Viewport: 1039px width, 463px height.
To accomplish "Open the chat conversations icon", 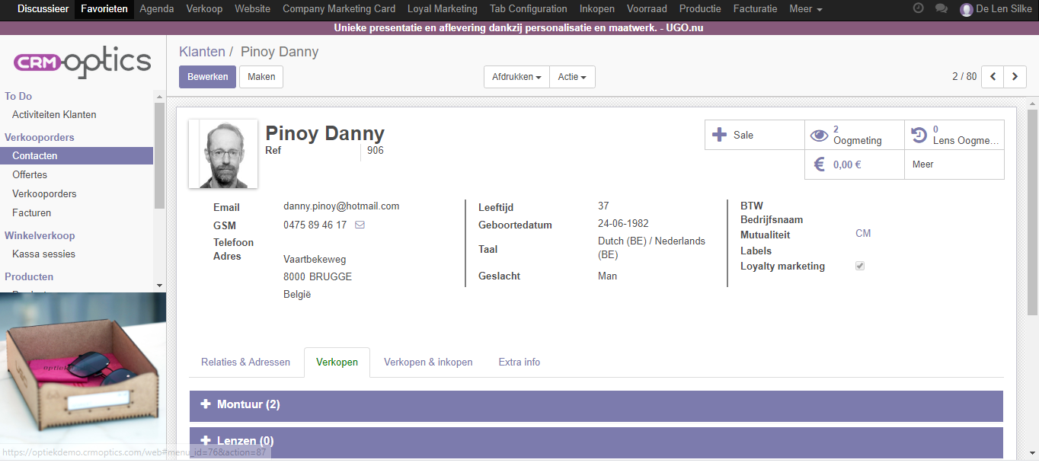I will tap(941, 8).
